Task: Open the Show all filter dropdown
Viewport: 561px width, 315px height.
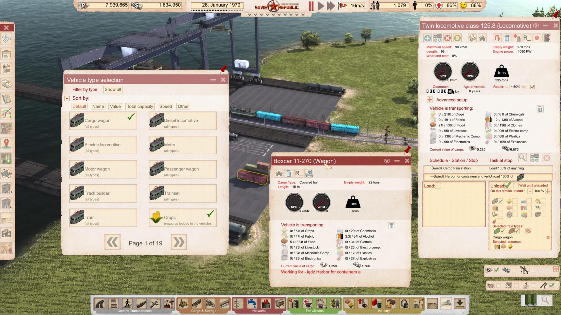Action: [113, 89]
